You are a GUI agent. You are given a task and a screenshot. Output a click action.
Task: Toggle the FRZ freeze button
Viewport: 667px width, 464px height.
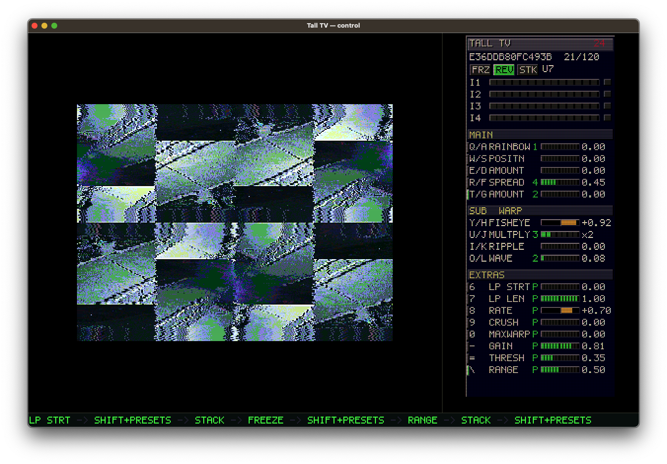[x=480, y=70]
